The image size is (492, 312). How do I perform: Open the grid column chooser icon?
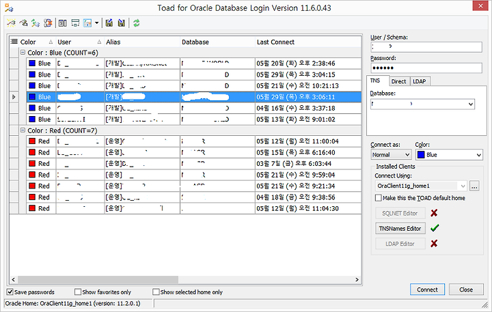point(14,42)
